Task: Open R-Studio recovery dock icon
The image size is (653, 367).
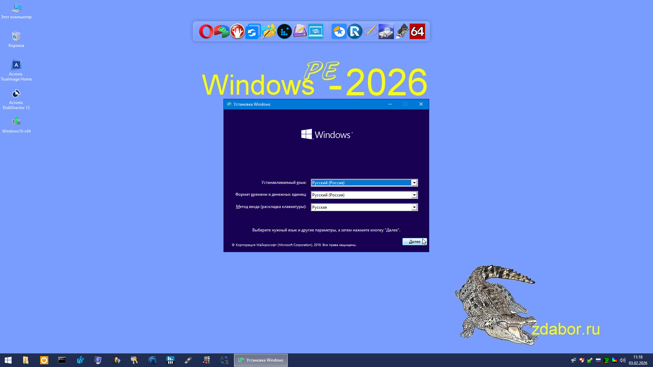Action: pos(355,32)
